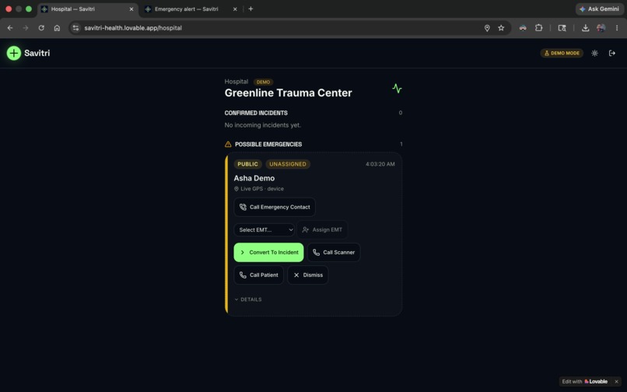Click the Edit with Lovable badge
This screenshot has width=627, height=392.
[585, 381]
